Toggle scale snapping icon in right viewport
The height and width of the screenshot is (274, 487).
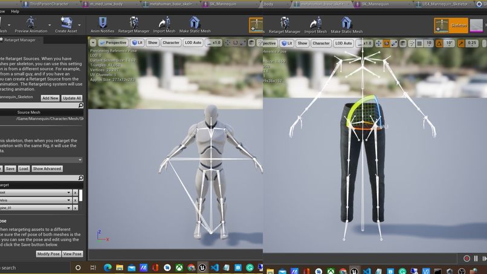click(461, 44)
